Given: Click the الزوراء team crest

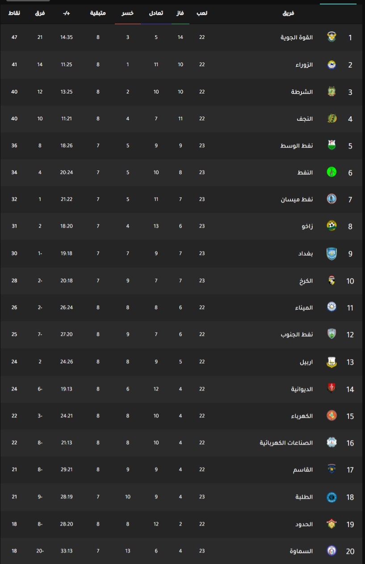Looking at the screenshot, I should pyautogui.click(x=331, y=64).
